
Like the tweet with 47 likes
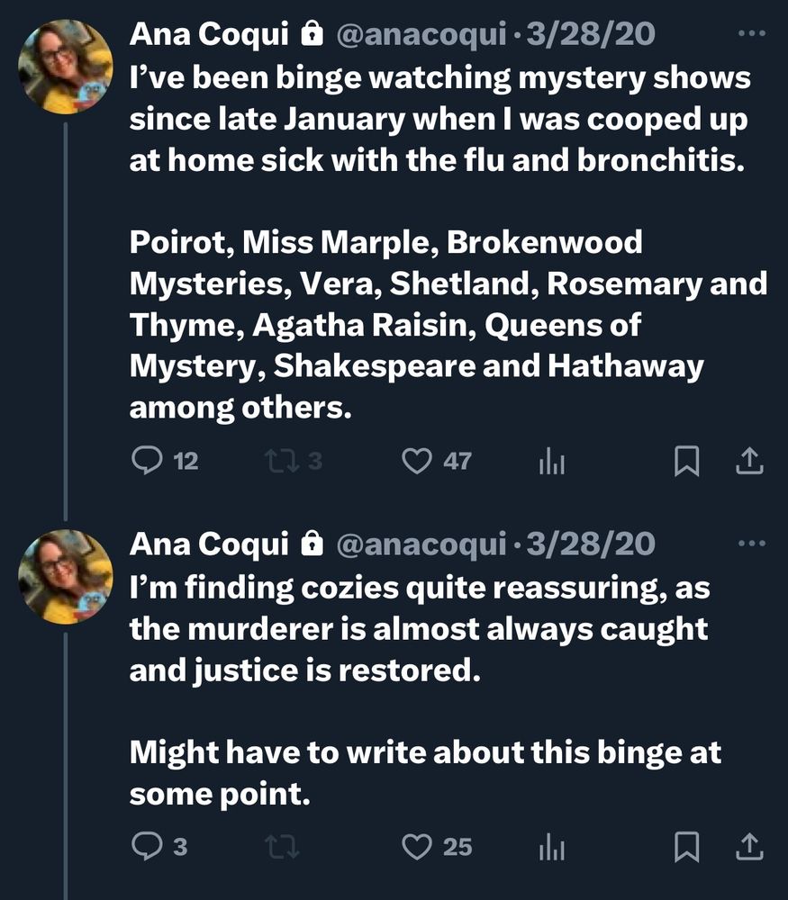(x=417, y=462)
